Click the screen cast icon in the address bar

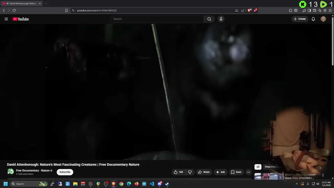237,10
